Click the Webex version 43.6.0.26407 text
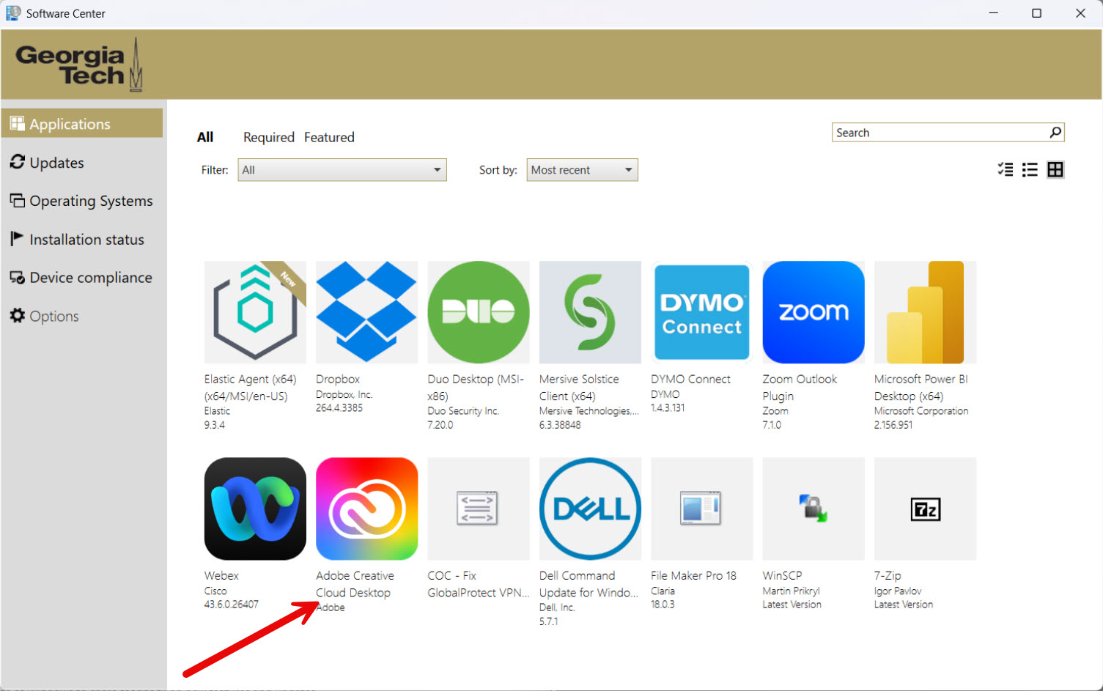The image size is (1103, 691). coord(231,605)
